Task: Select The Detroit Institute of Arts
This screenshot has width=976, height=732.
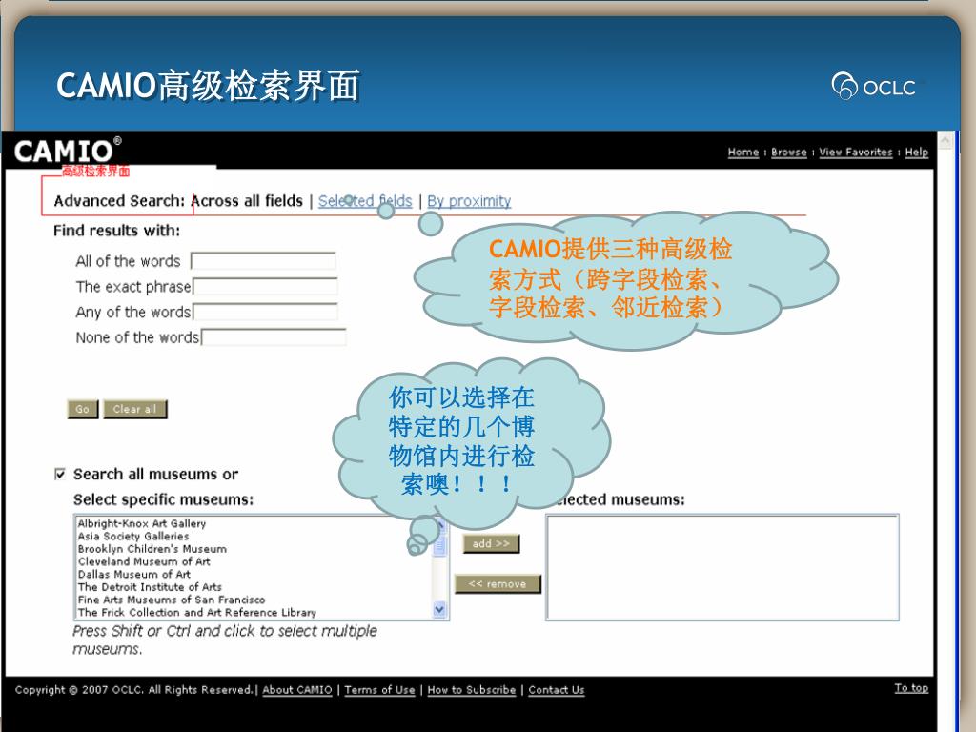Action: 150,587
